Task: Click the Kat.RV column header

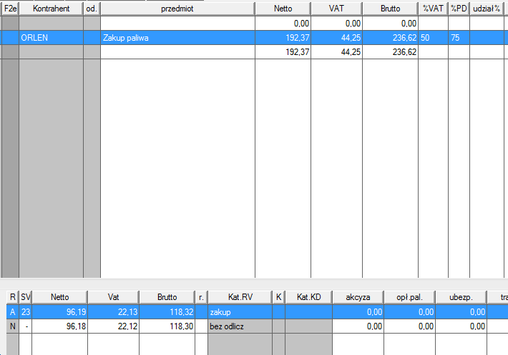Action: pyautogui.click(x=239, y=296)
